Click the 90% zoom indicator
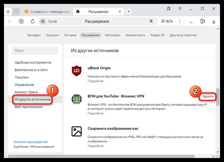Viewport: 224px width, 162px height. click(x=167, y=22)
